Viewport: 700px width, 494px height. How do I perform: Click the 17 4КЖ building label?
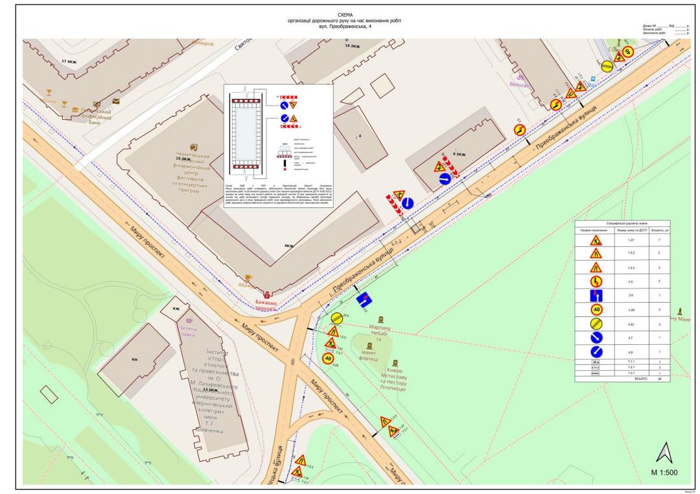click(x=68, y=61)
